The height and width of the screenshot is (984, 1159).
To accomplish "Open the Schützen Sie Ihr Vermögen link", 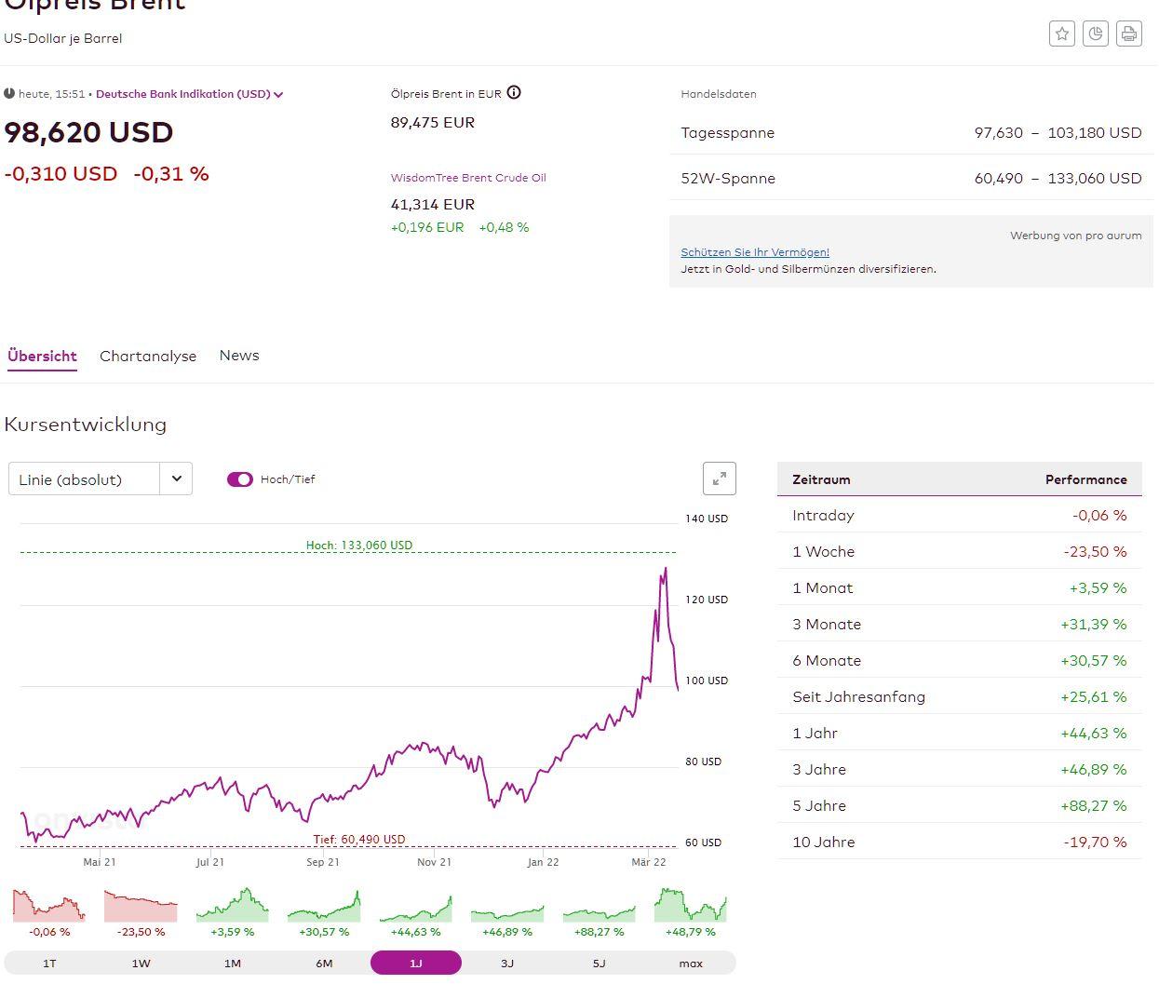I will point(754,252).
